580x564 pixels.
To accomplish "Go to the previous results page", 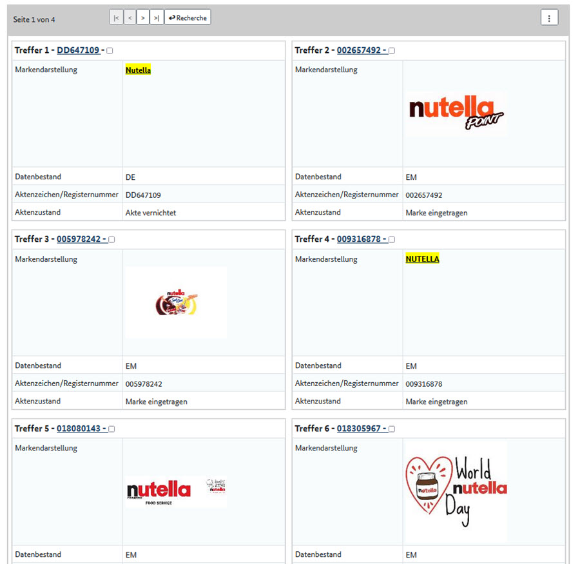I will pyautogui.click(x=130, y=18).
